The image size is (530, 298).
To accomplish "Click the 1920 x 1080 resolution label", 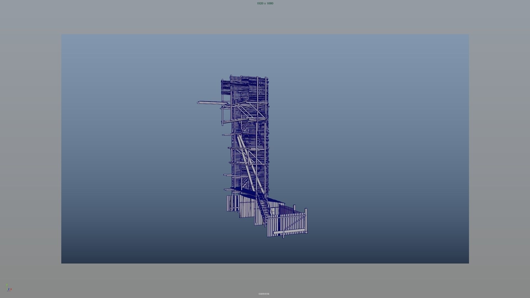I will pyautogui.click(x=265, y=3).
